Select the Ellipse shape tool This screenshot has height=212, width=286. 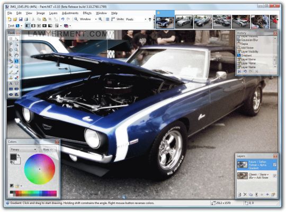[x=11, y=95]
